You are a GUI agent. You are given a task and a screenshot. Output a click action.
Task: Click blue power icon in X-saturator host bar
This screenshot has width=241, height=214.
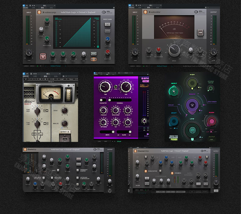tap(130, 5)
